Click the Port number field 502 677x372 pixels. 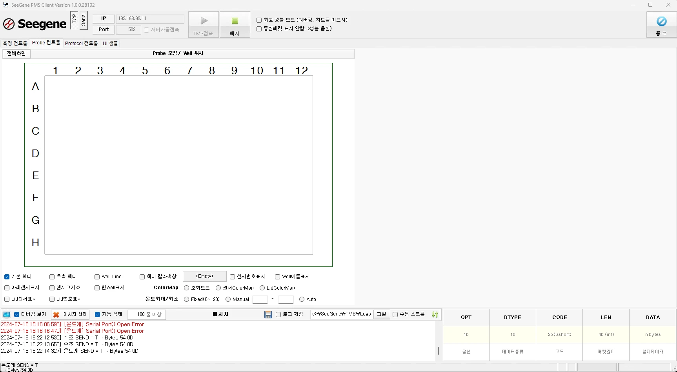pos(129,29)
